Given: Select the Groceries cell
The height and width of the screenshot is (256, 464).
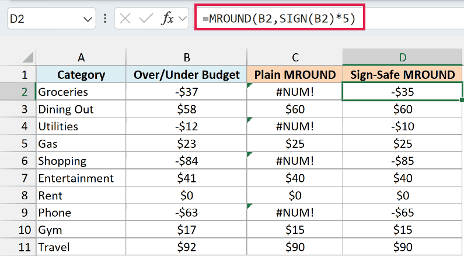Looking at the screenshot, I should (x=81, y=92).
